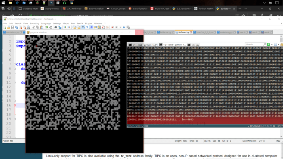Screen dimensions: 283x159
Task: Click the Run Macro Multiple Times icon
Action: [124, 27]
